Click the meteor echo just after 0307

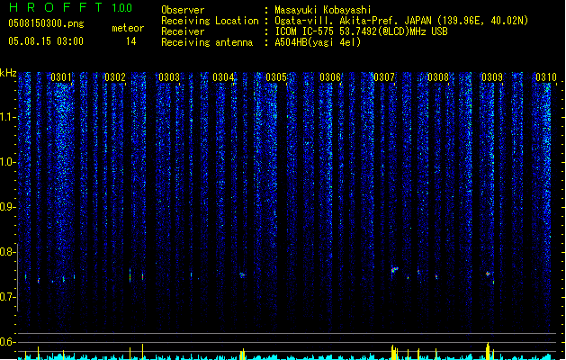pos(394,270)
